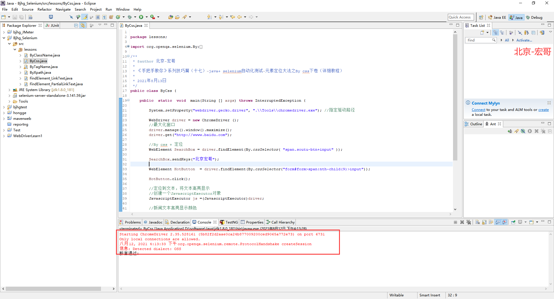The image size is (554, 299).
Task: Close the Connect Mylyn notification
Action: click(x=549, y=103)
